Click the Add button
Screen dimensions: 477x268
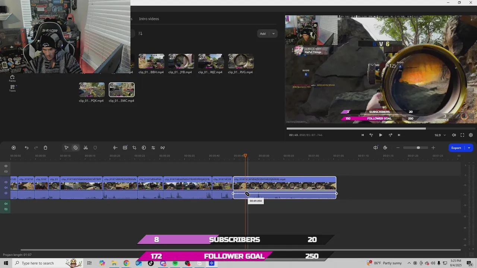point(263,33)
